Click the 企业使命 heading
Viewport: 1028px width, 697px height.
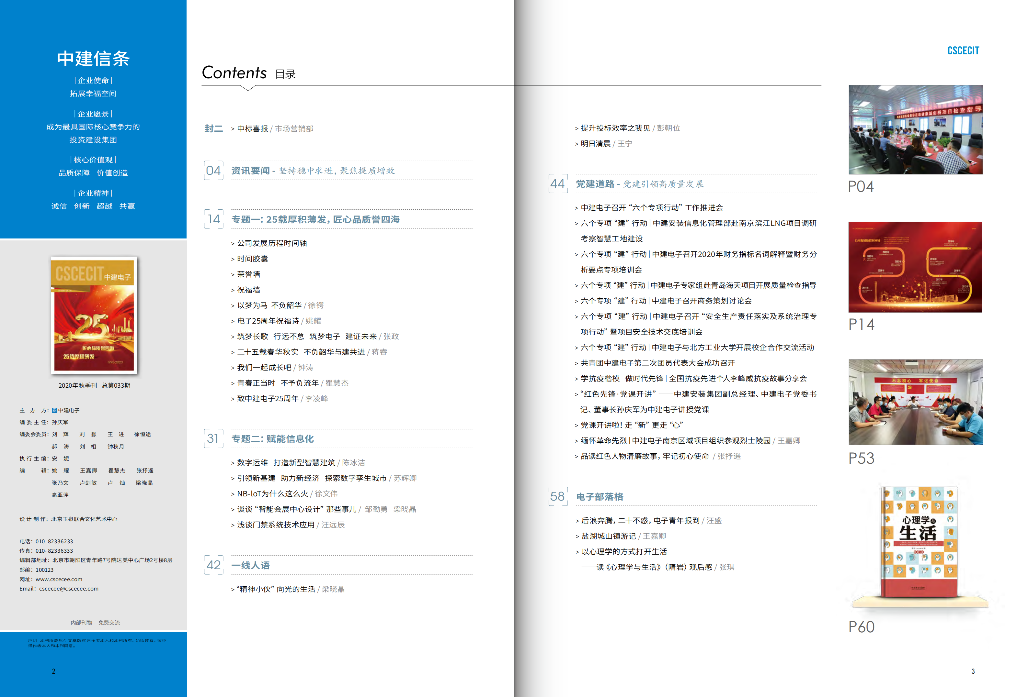[x=93, y=81]
